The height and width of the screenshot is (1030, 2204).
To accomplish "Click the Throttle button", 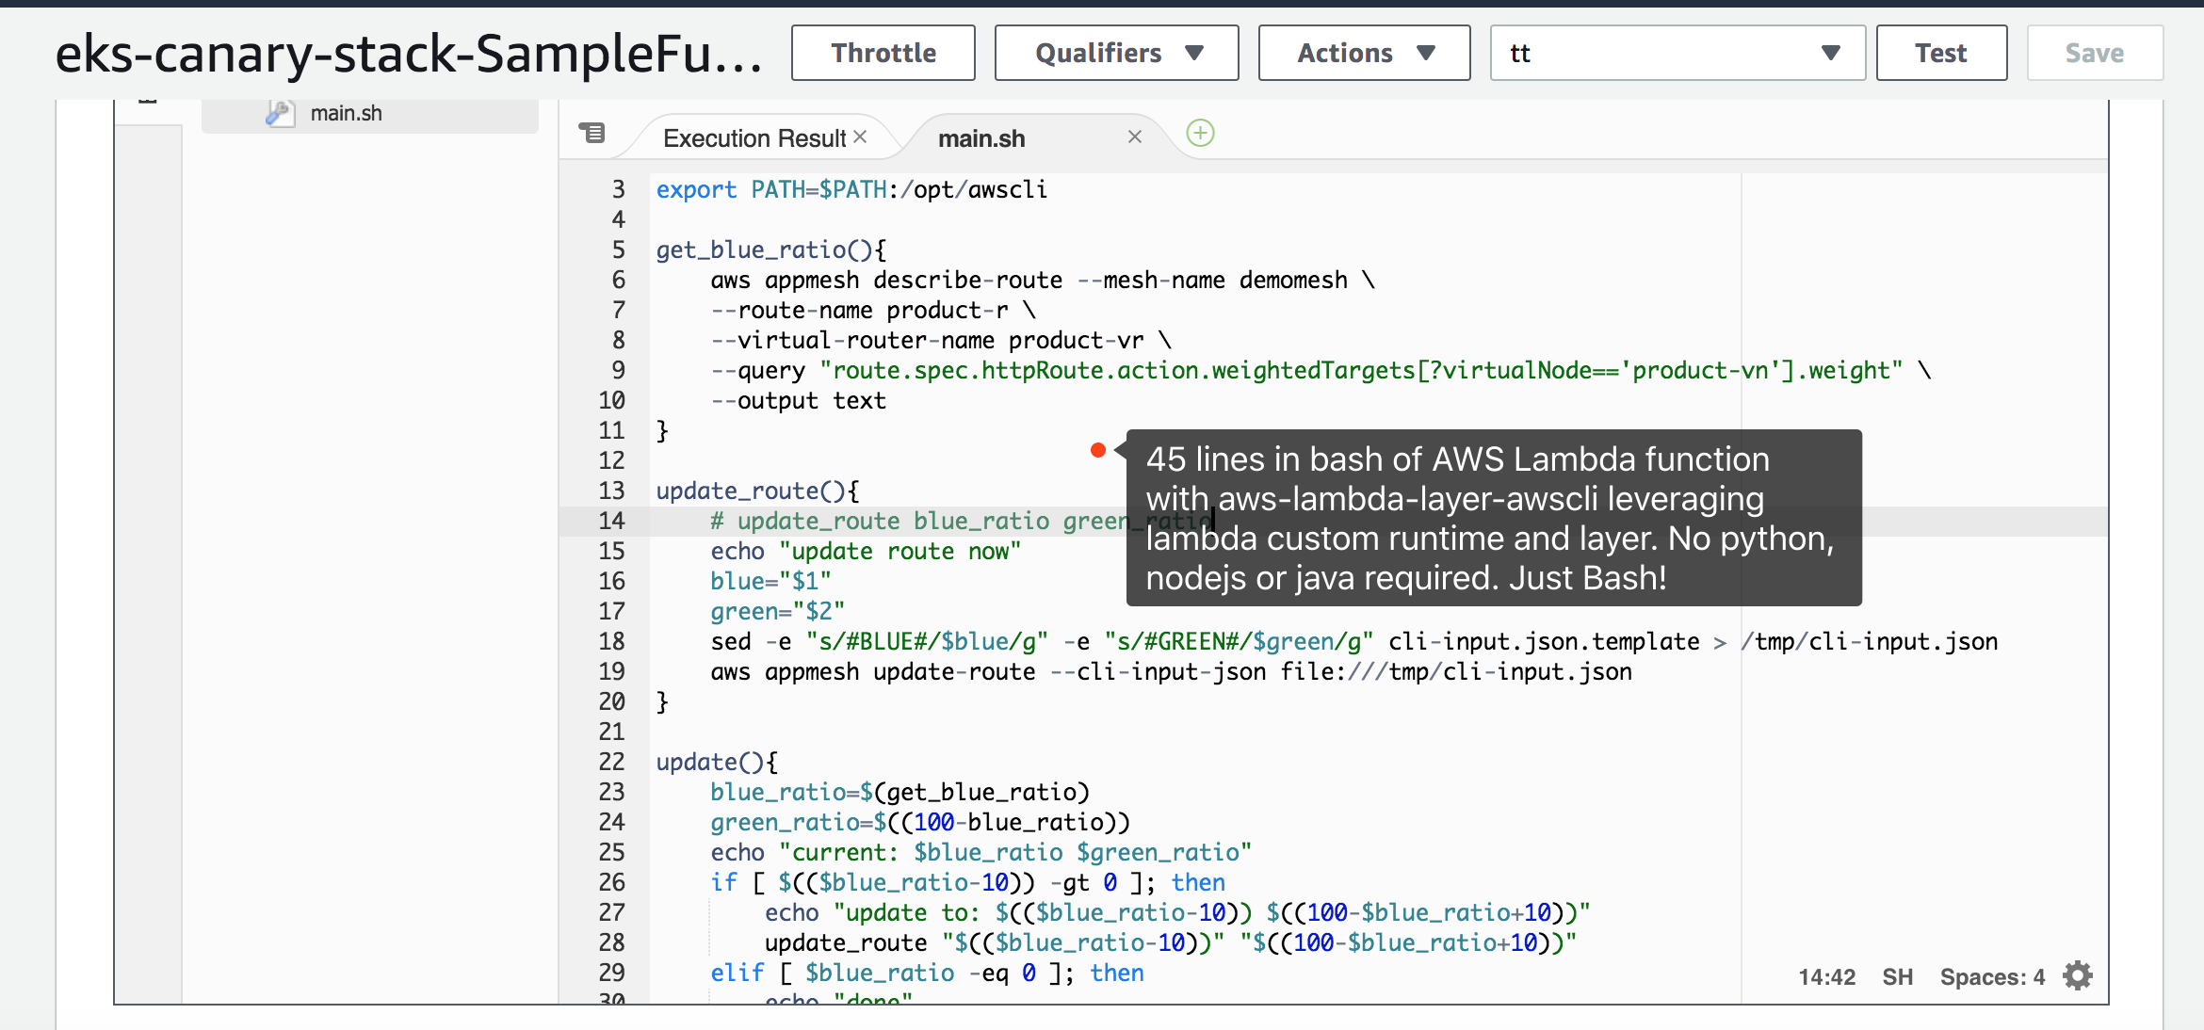I will click(x=883, y=53).
